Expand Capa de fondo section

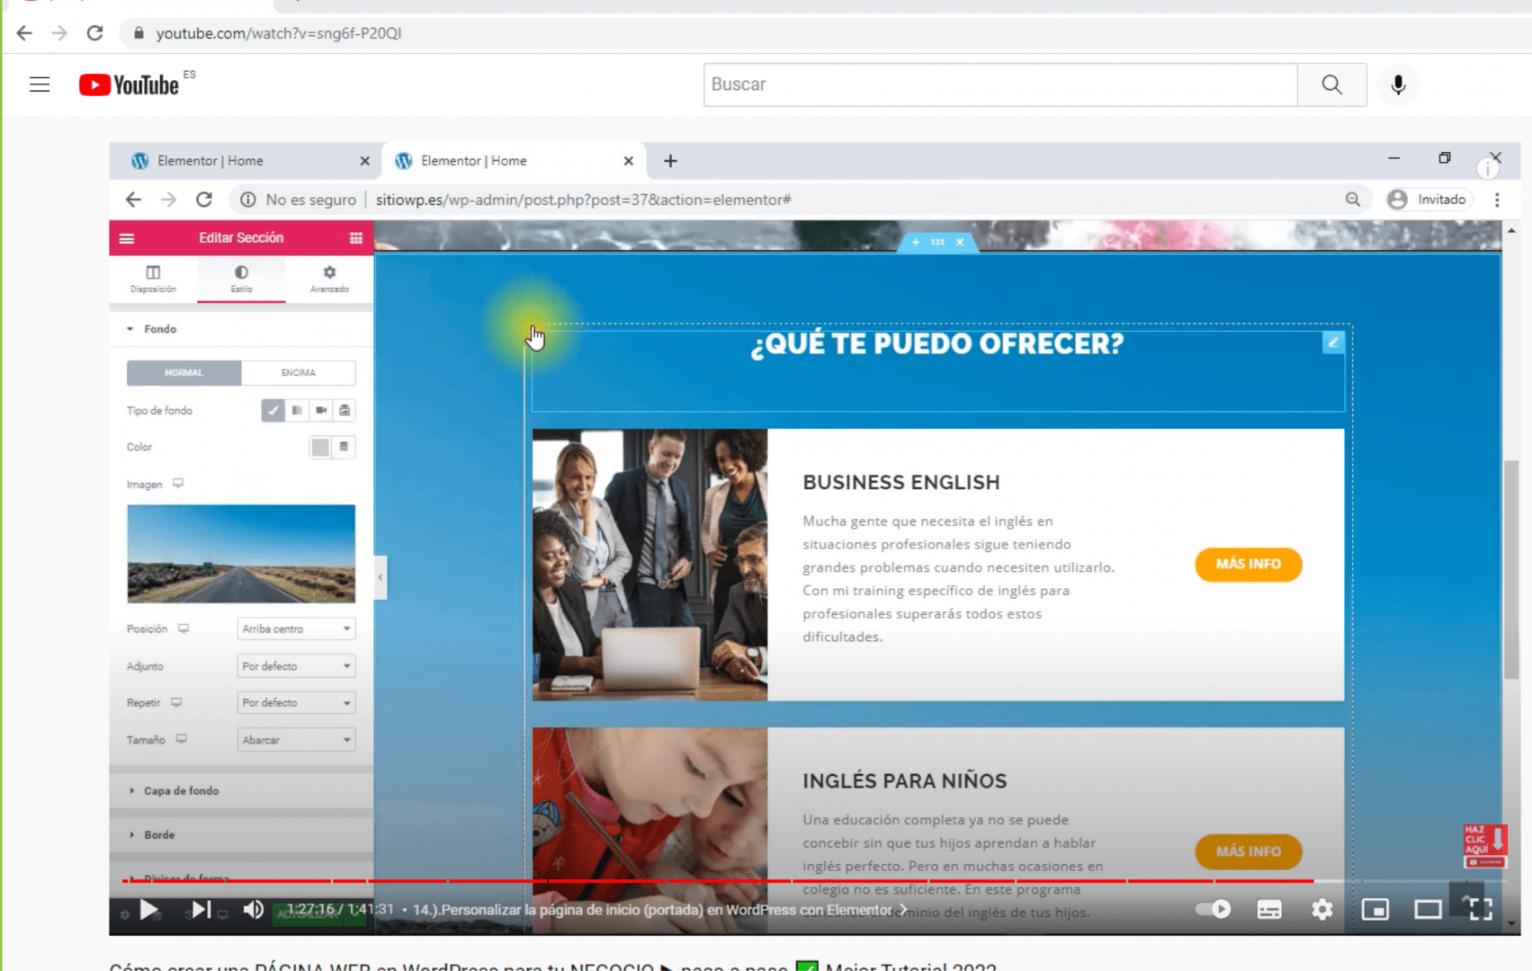[241, 790]
